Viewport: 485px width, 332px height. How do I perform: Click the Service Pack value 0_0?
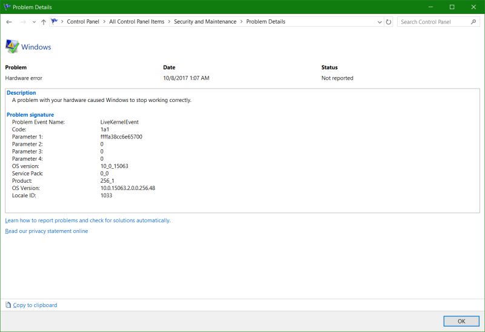coord(104,174)
